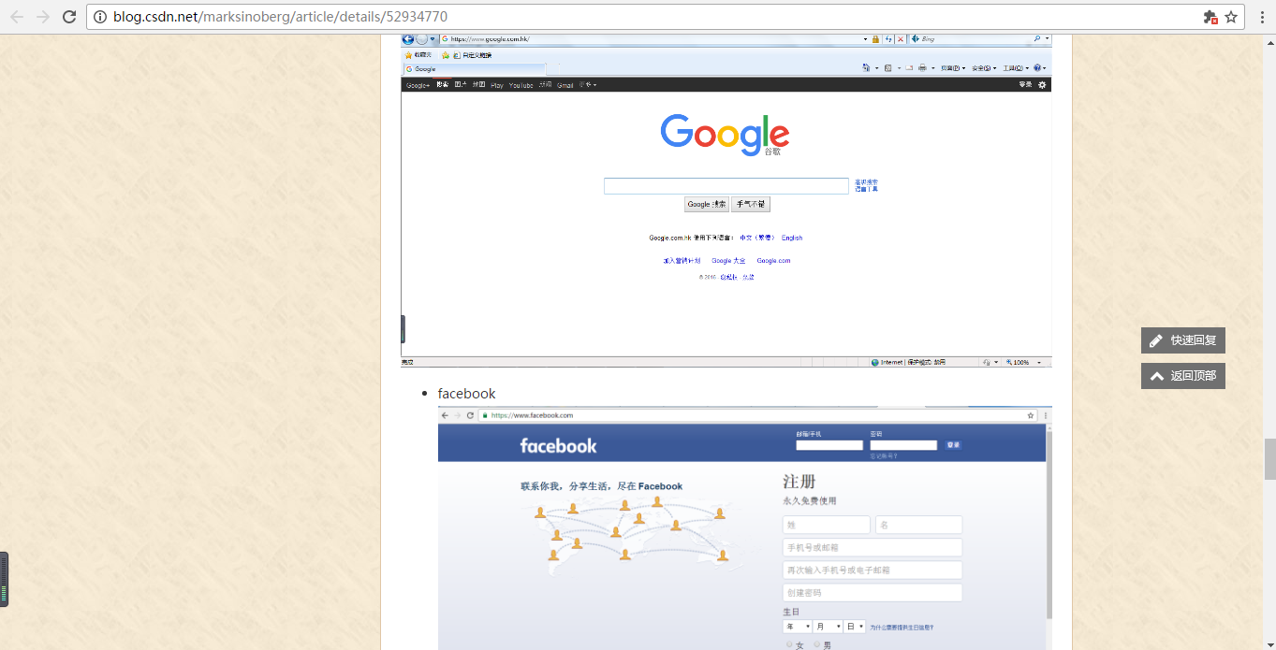Open the 月 birthday month dropdown
The width and height of the screenshot is (1276, 650).
point(828,627)
